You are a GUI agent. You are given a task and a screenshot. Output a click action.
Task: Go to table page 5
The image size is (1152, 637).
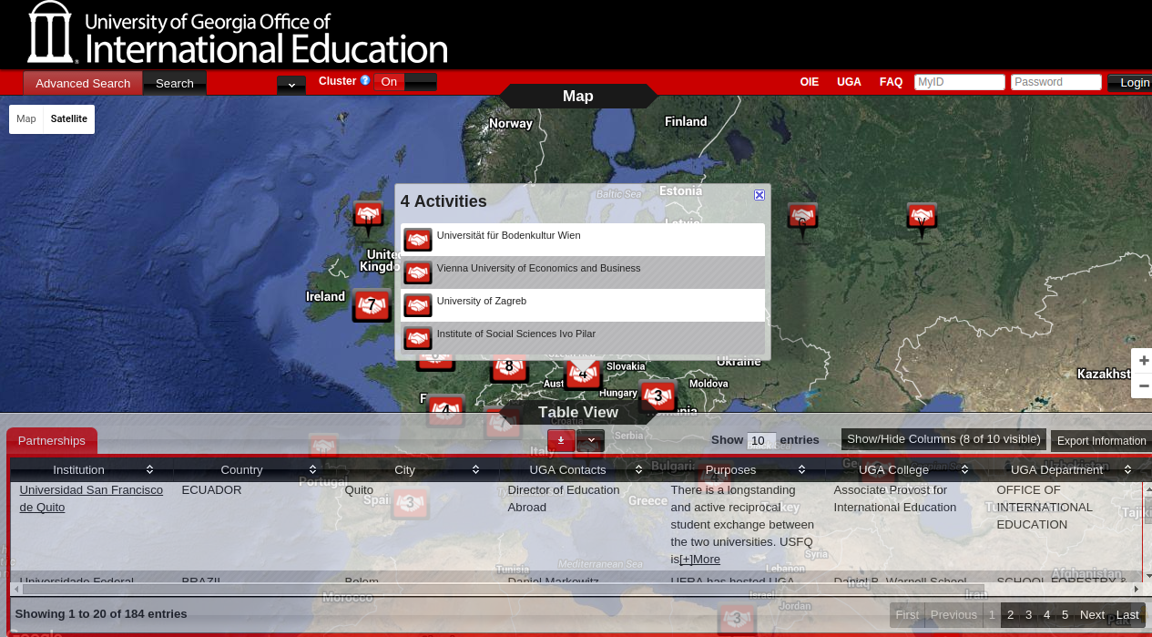point(1065,615)
